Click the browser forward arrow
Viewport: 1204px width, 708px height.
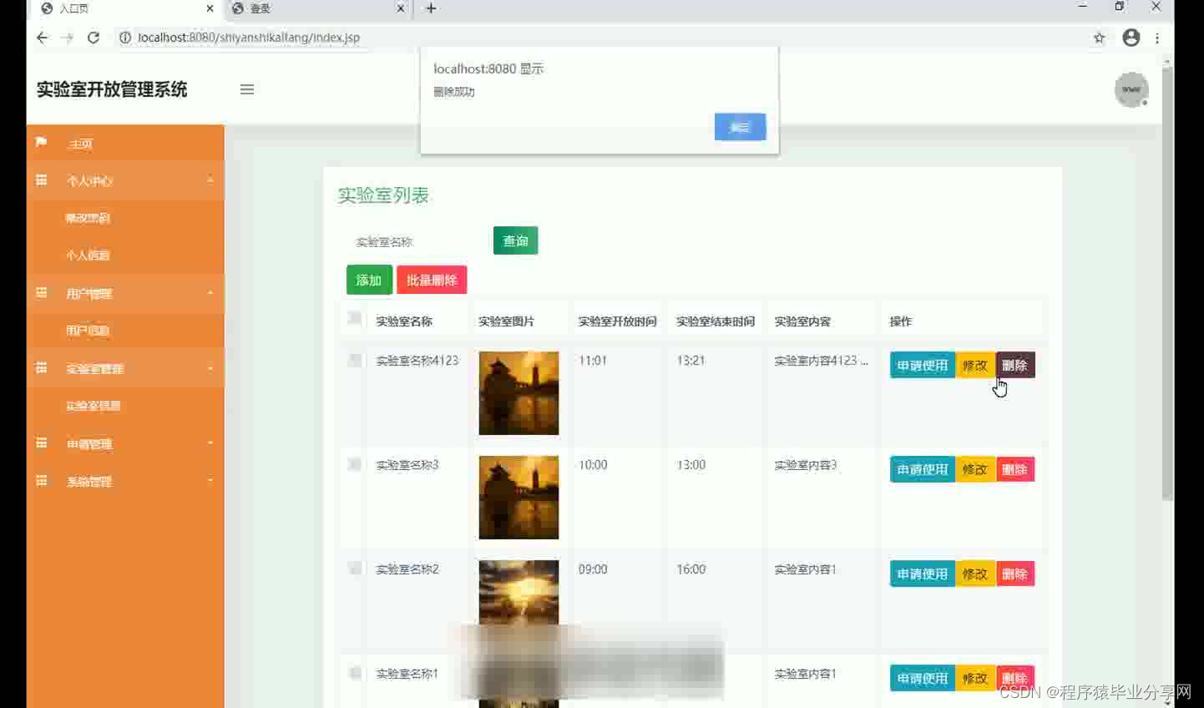(68, 38)
